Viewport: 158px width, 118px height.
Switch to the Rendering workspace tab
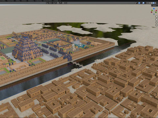(31, 1)
